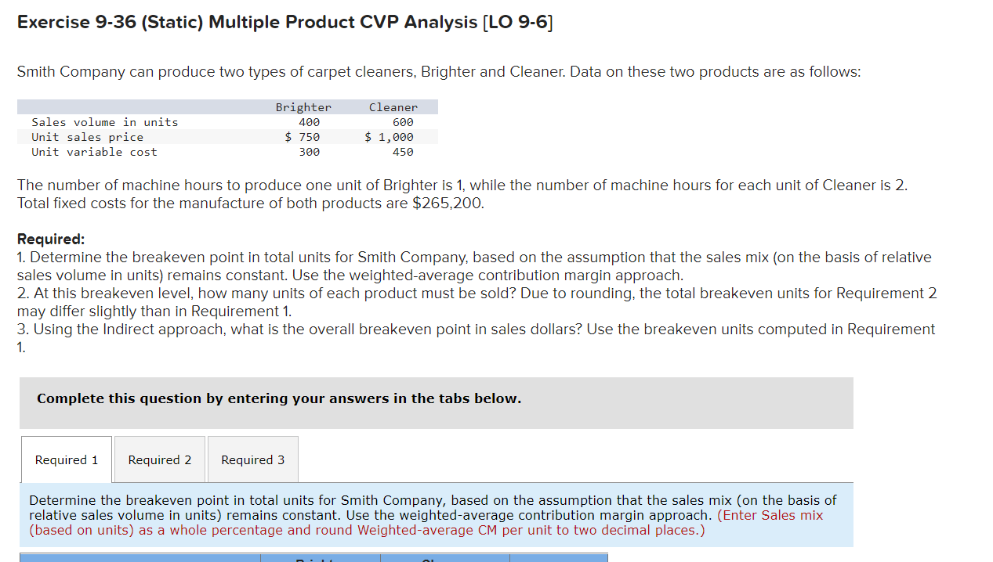Click the 400 Brighter sales volume figure
The width and height of the screenshot is (993, 562).
tap(309, 122)
